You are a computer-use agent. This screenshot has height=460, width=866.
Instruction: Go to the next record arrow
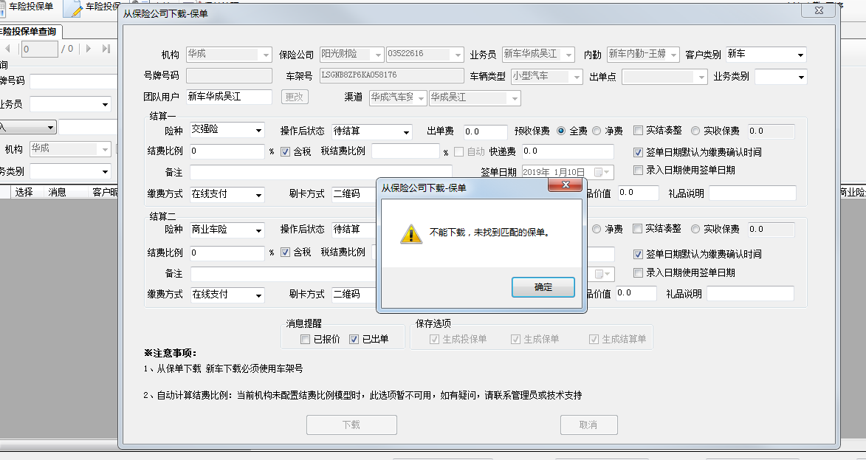coord(89,49)
